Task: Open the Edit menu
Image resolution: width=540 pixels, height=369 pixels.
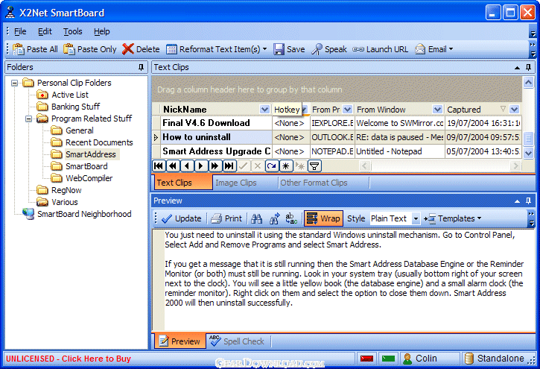Action: [x=45, y=31]
